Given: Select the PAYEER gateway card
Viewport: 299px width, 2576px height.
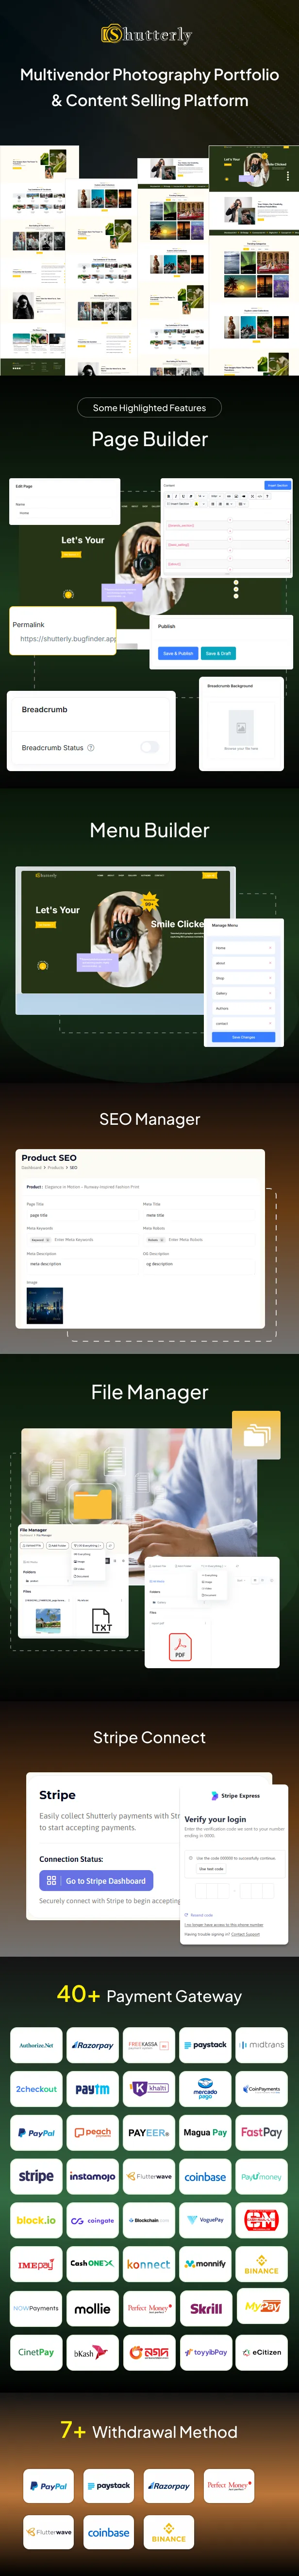Looking at the screenshot, I should point(149,2132).
